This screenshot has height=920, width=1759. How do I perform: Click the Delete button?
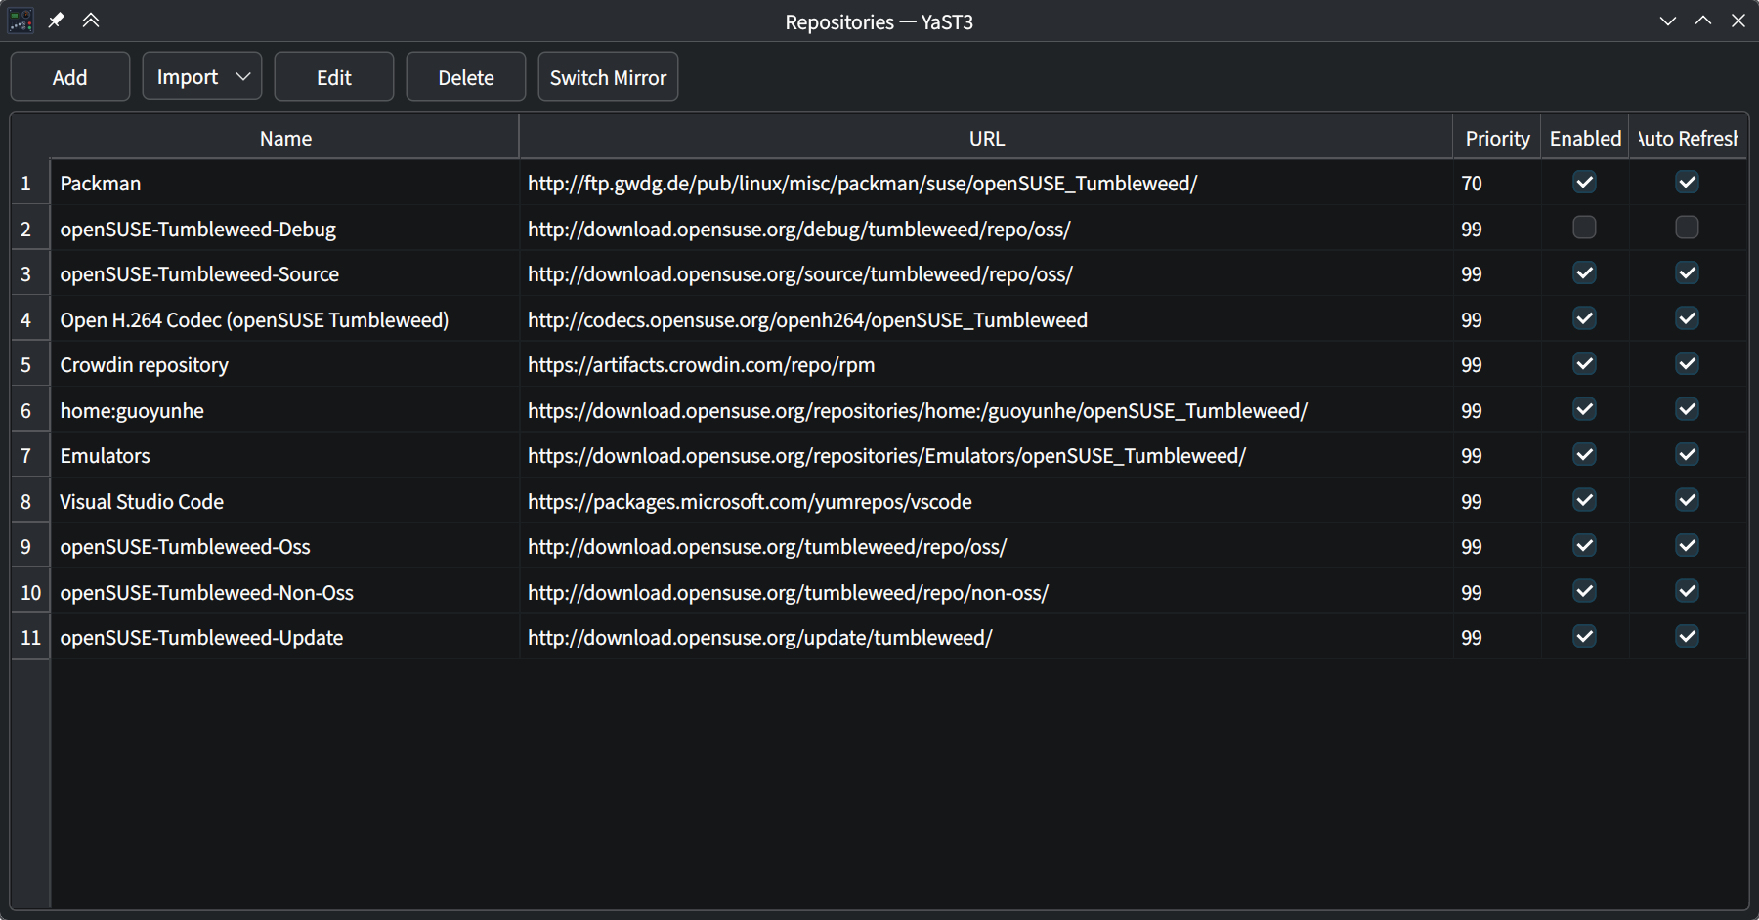click(x=466, y=77)
